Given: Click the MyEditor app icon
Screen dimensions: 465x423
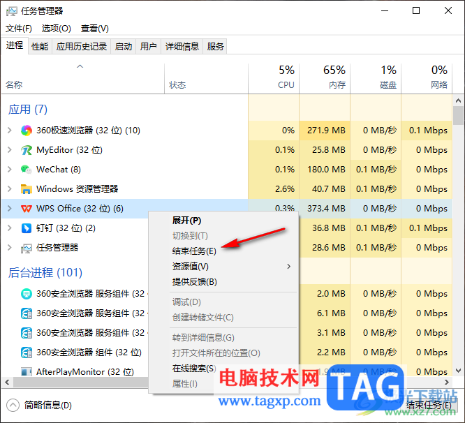Looking at the screenshot, I should coord(27,150).
